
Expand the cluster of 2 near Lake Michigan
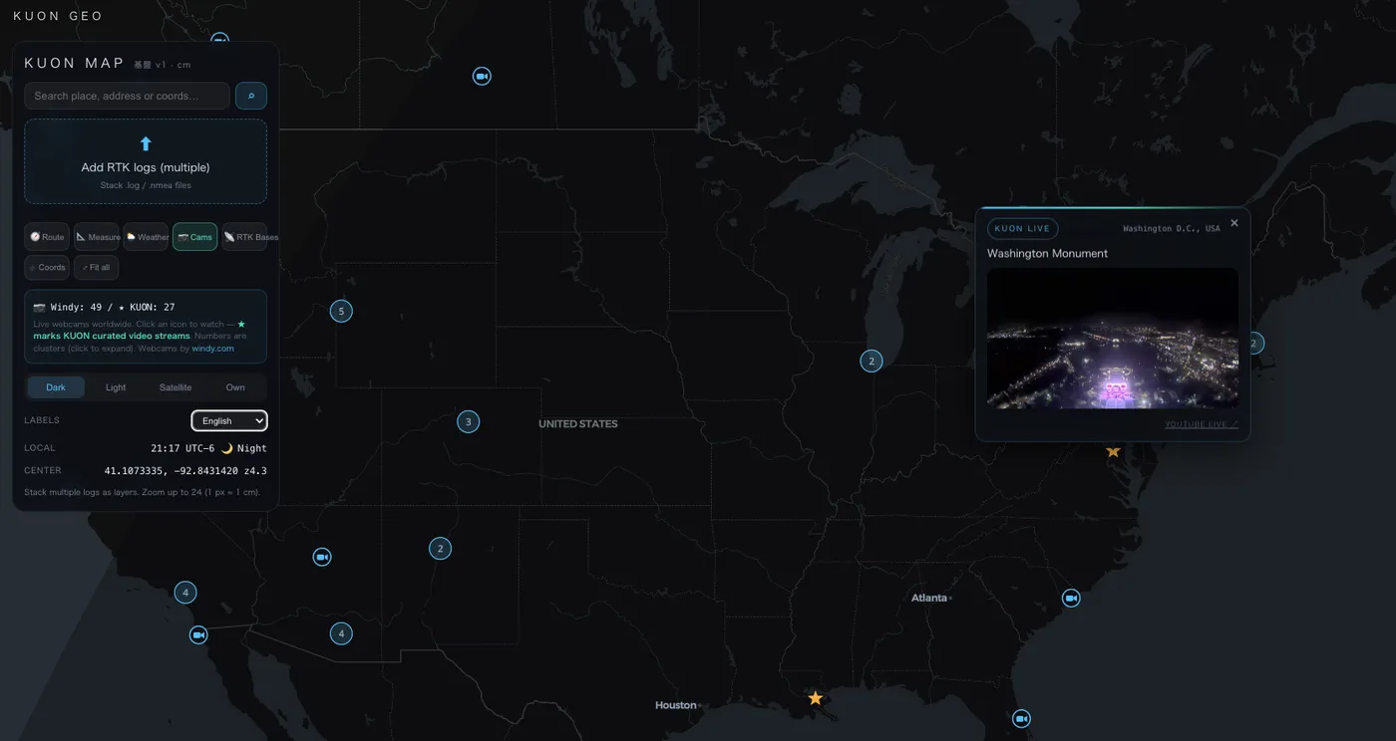[x=872, y=361]
